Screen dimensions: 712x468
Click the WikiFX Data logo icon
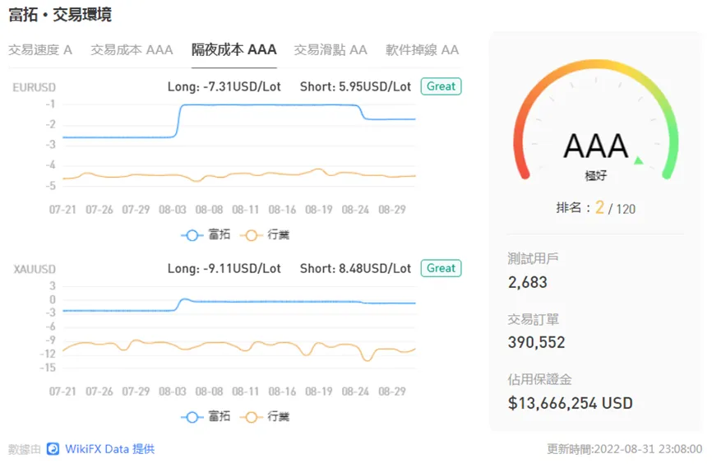click(x=53, y=449)
